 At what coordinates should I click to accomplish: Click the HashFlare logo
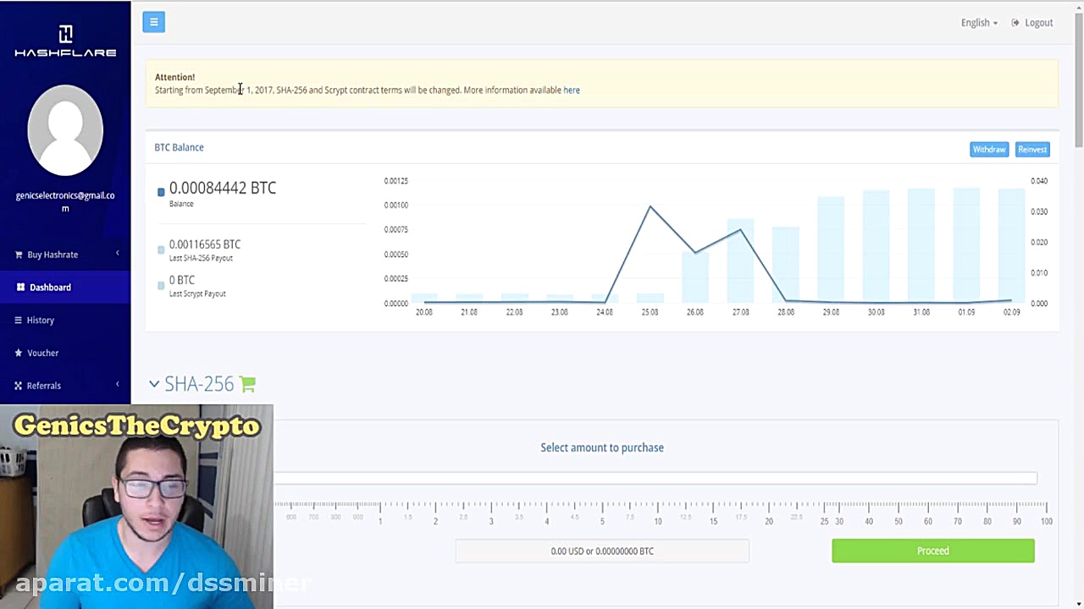(x=65, y=41)
